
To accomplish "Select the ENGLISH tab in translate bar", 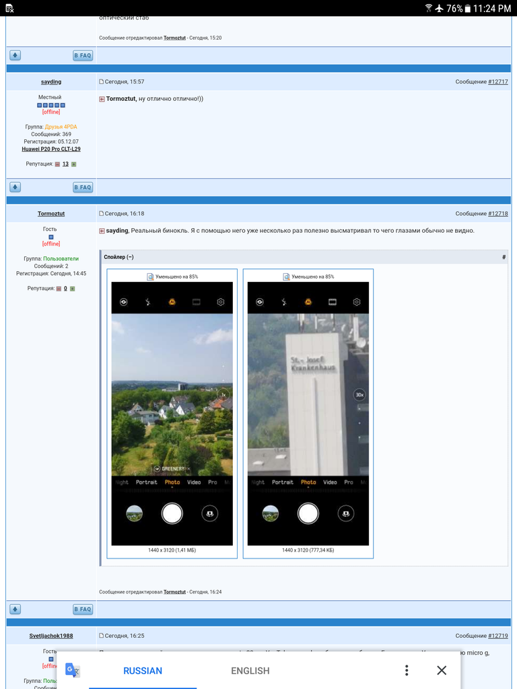I will tap(250, 671).
